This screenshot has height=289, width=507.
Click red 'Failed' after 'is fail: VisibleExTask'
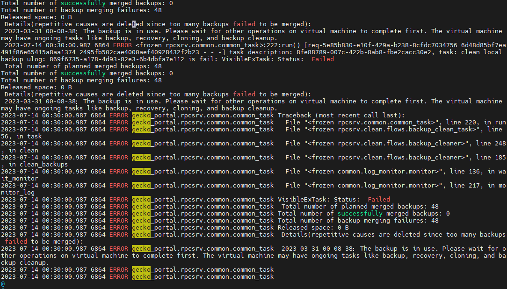323,59
